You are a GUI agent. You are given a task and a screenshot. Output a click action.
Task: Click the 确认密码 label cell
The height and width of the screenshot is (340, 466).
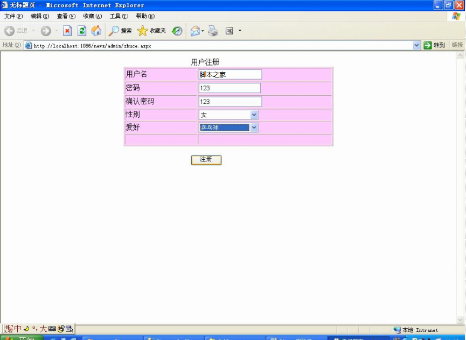click(x=161, y=102)
